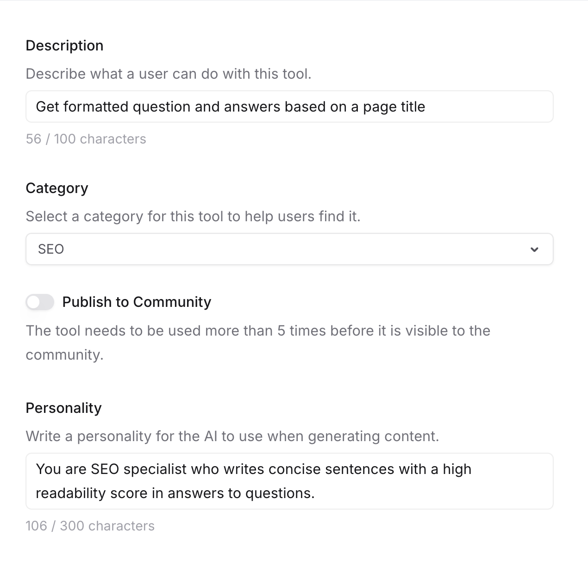Viewport: 588px width, 561px height.
Task: Place cursor after "page title" in Description
Action: 426,107
